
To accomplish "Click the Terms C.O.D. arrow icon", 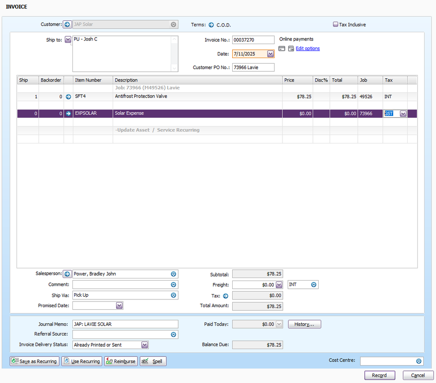I will tap(211, 25).
